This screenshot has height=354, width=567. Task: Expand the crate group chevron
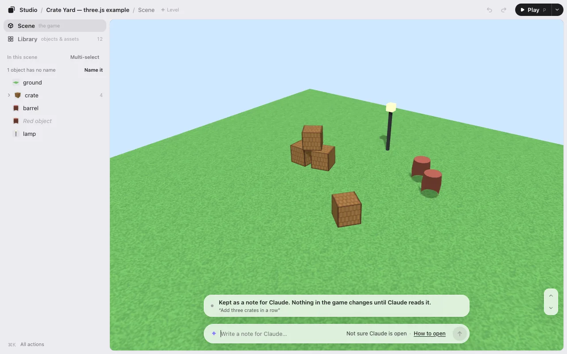[x=9, y=96]
